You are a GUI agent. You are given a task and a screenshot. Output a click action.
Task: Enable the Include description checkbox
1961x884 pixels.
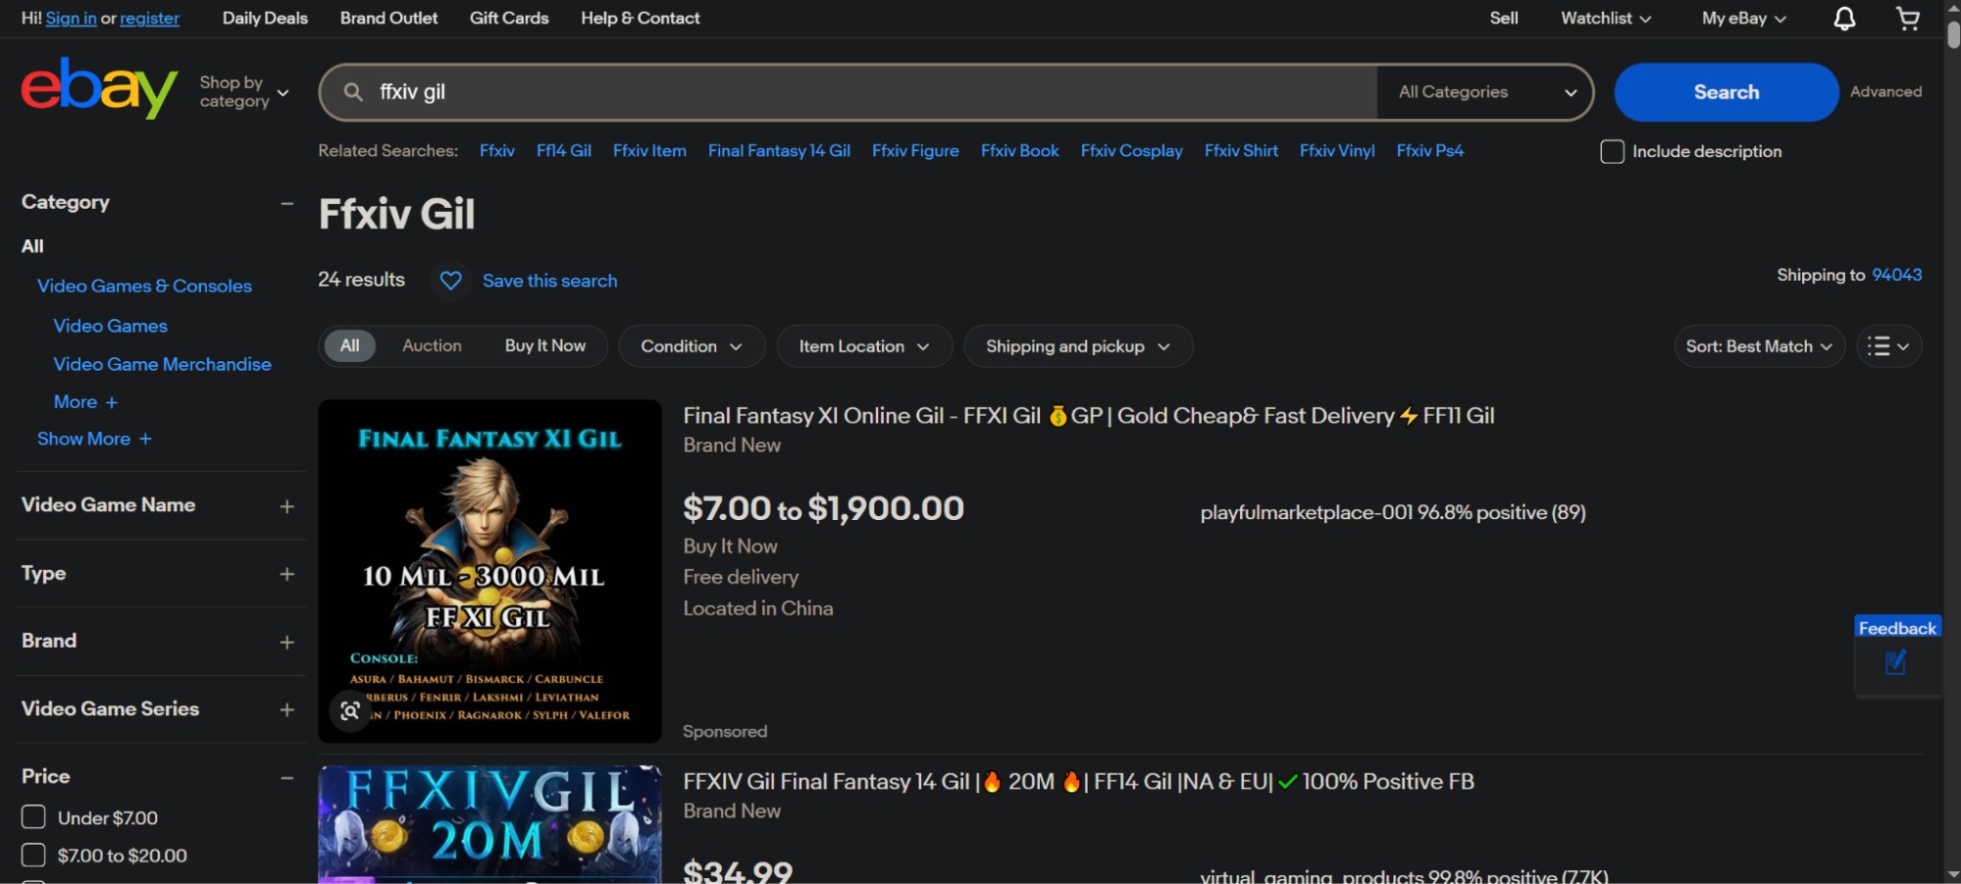click(1612, 151)
